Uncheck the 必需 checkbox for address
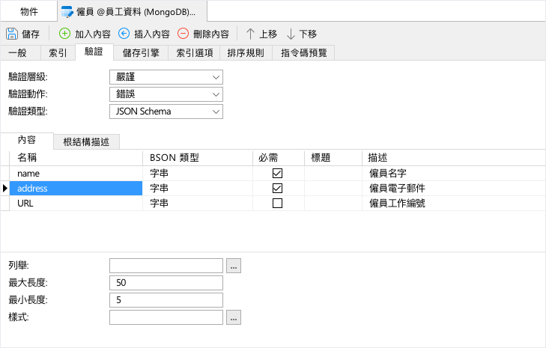 (x=277, y=189)
